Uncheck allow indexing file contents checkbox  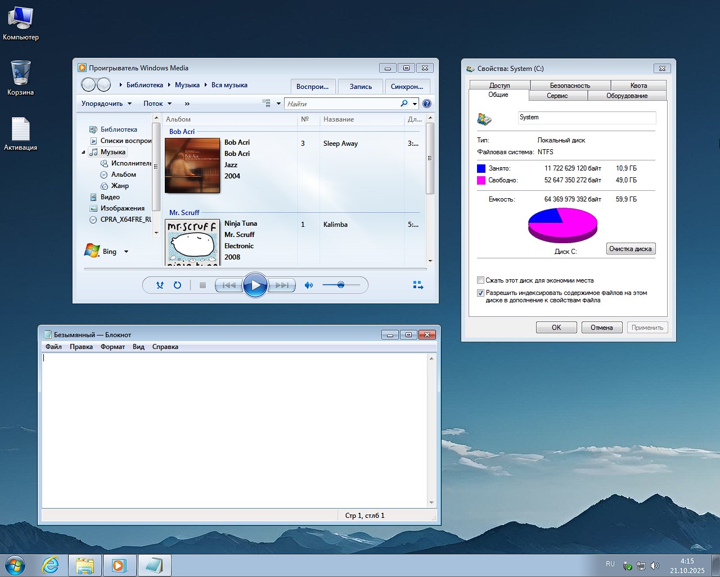[x=480, y=293]
